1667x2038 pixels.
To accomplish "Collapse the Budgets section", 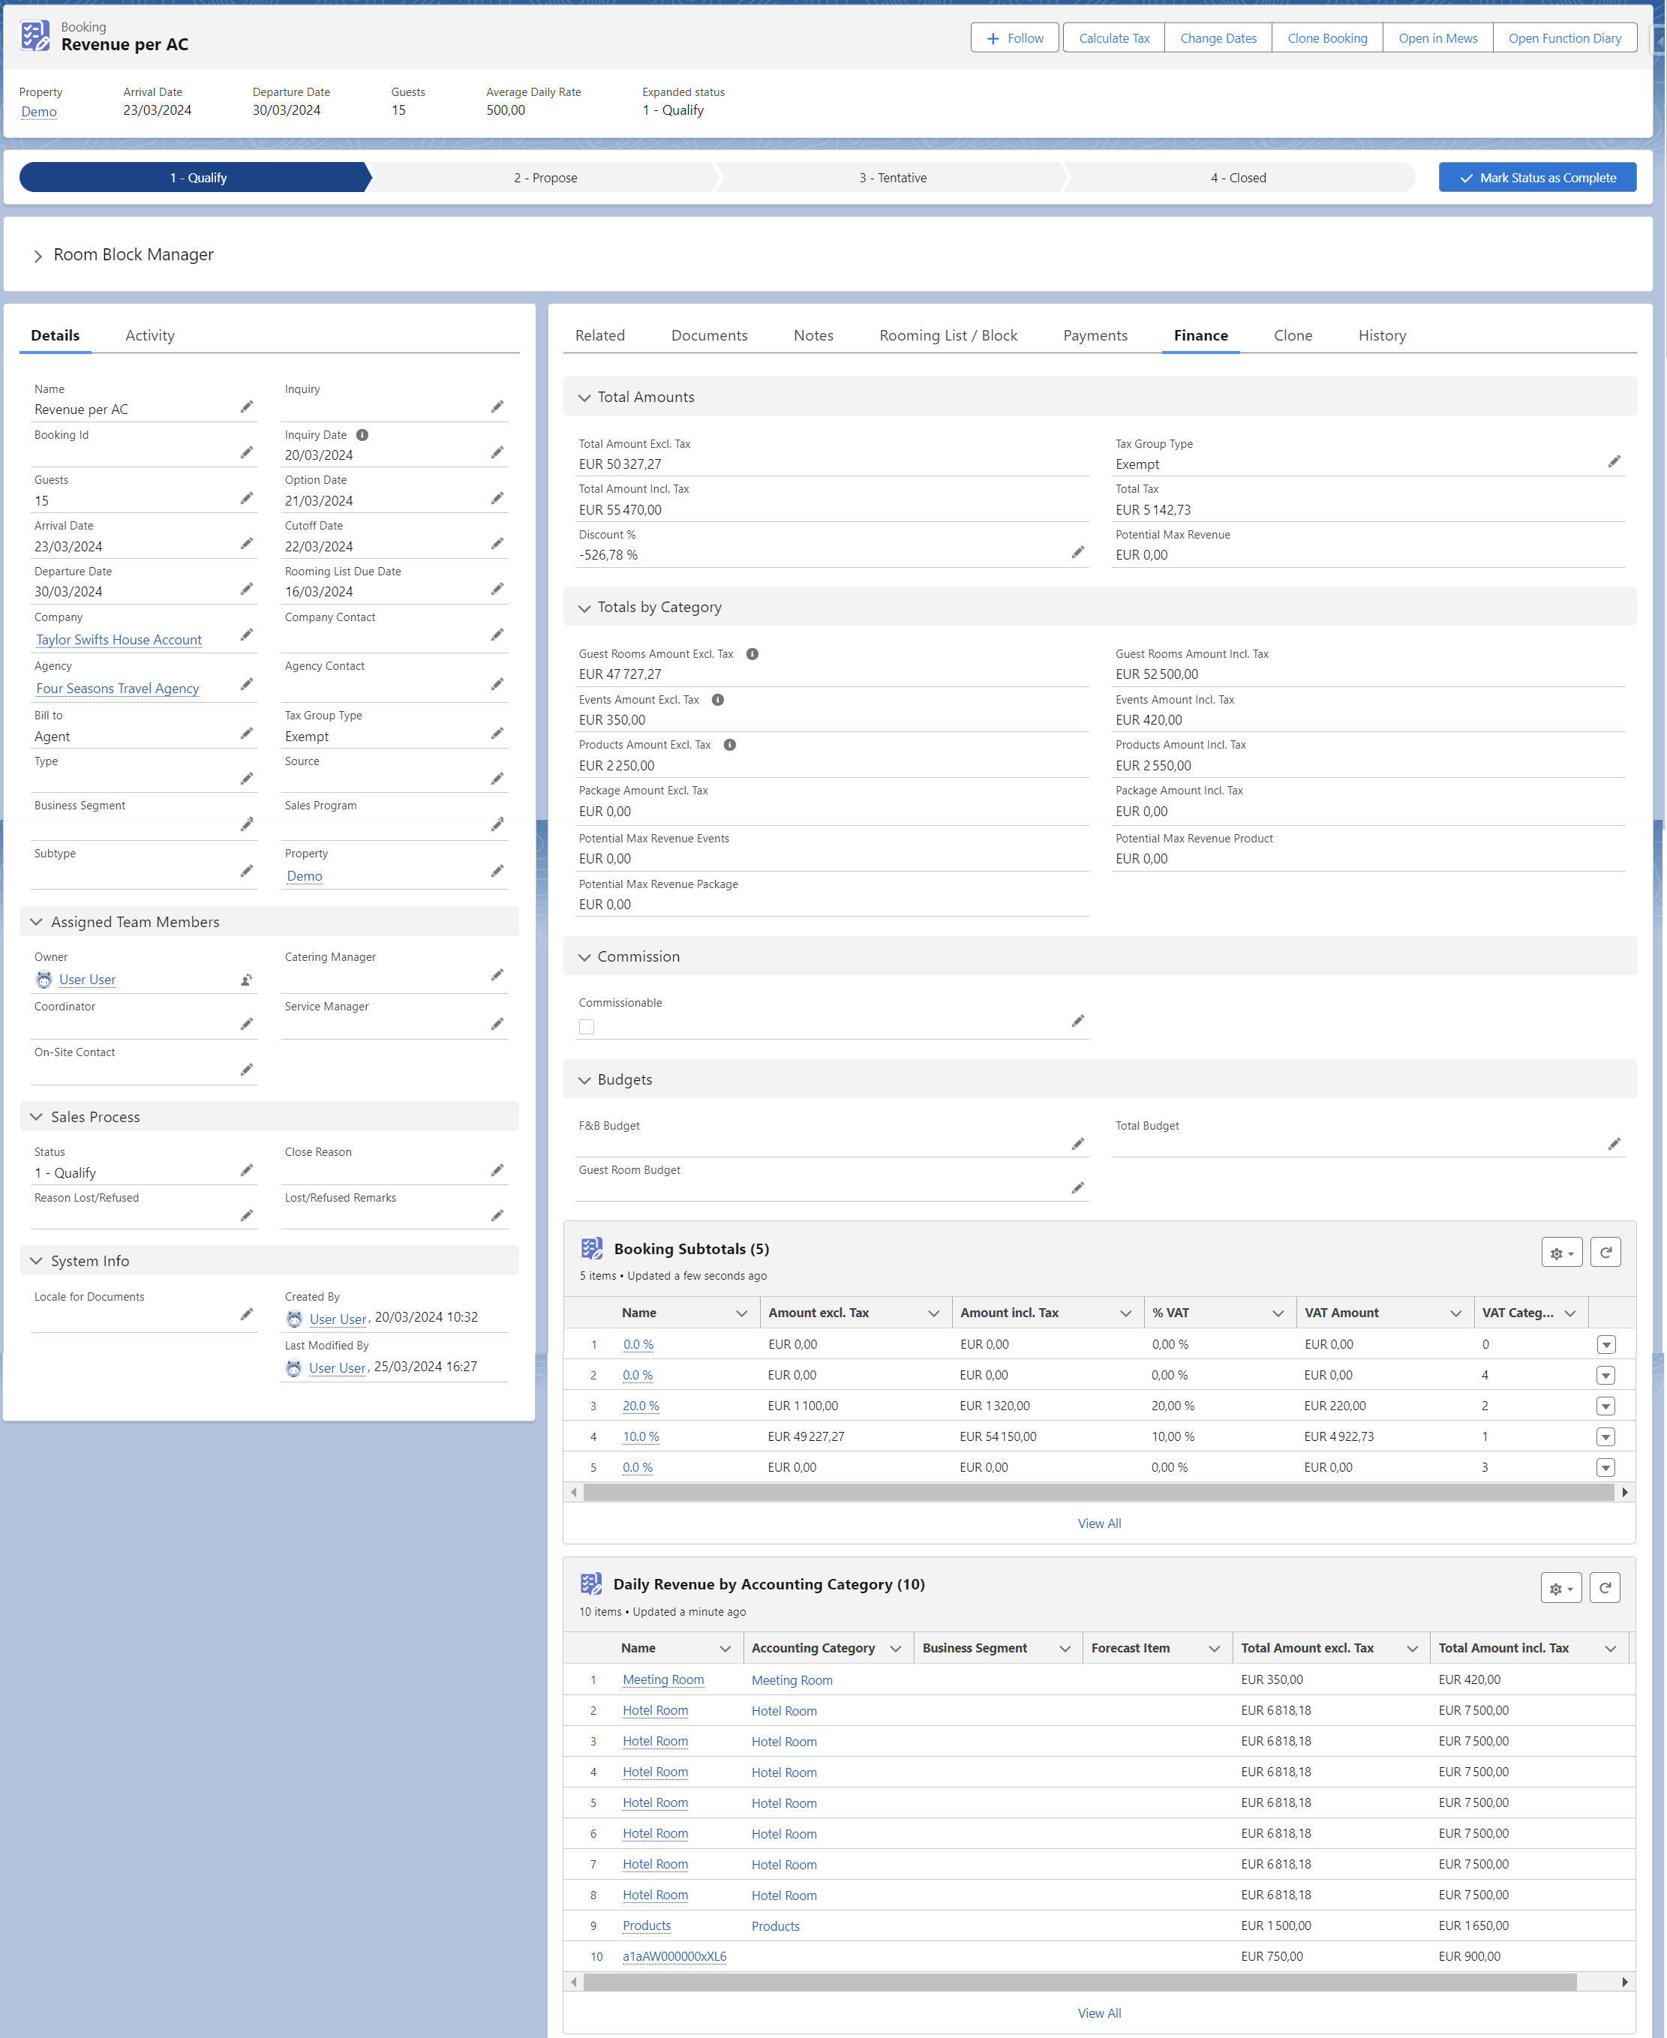I will tap(584, 1081).
